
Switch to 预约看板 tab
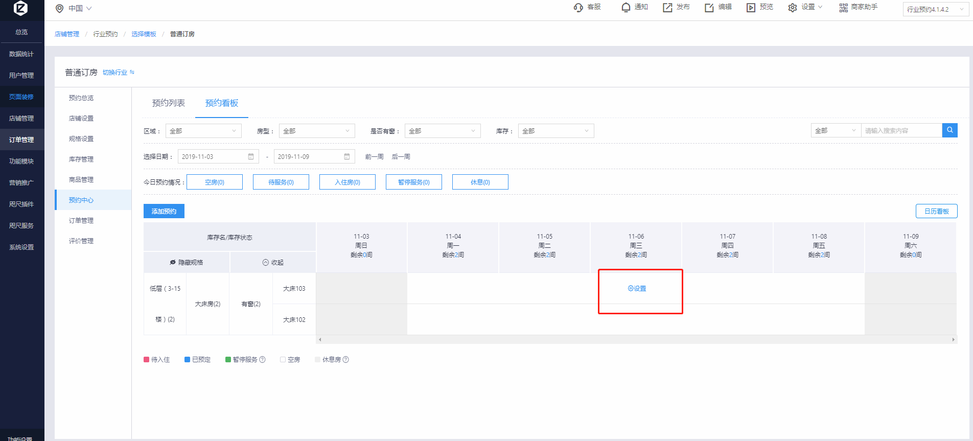click(x=222, y=103)
